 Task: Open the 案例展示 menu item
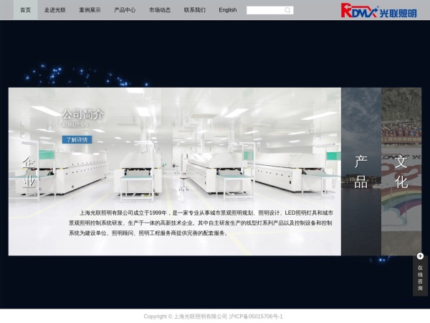(x=90, y=10)
